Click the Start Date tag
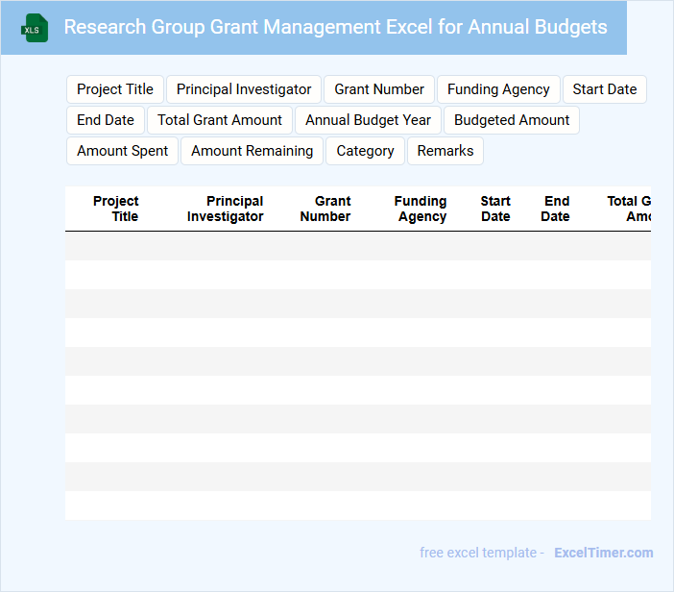This screenshot has height=592, width=674. tap(605, 89)
